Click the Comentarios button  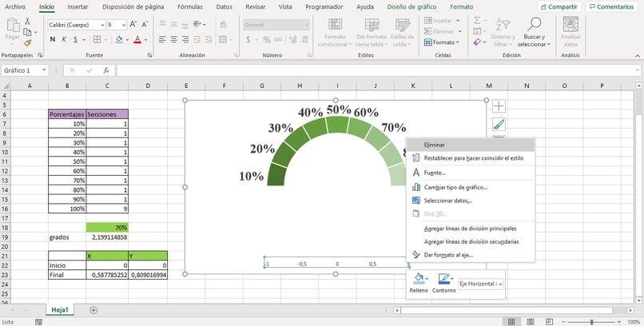coord(611,7)
